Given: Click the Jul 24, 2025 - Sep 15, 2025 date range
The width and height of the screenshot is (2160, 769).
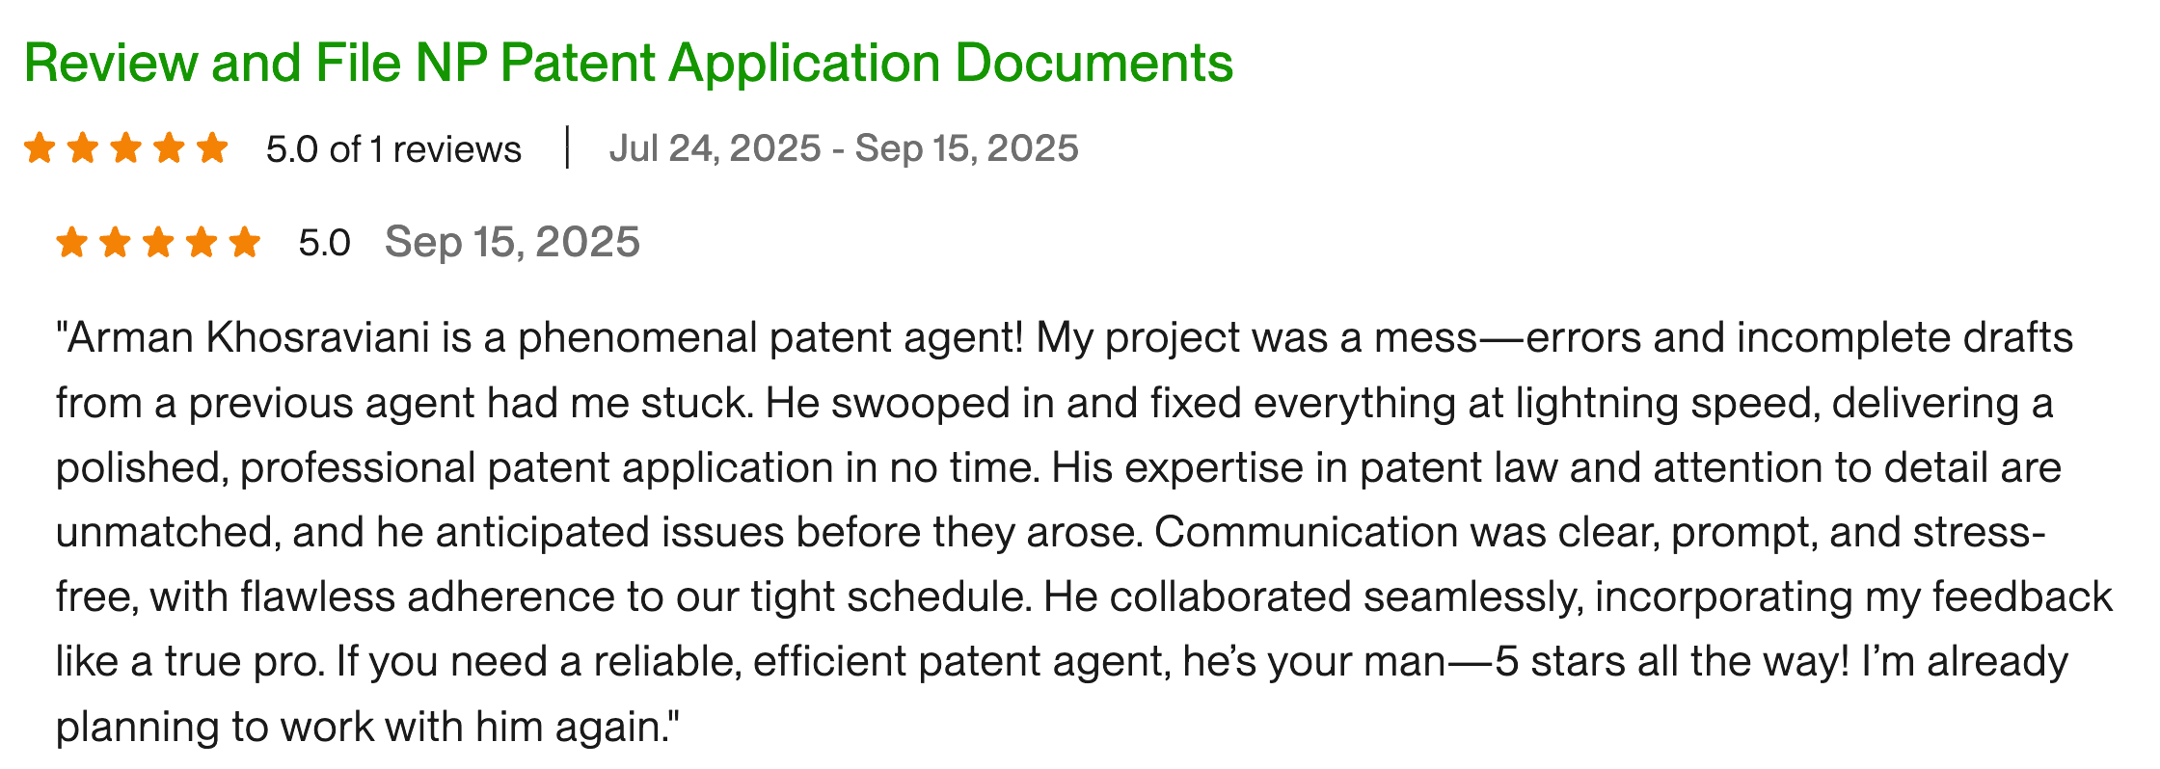Looking at the screenshot, I should 843,148.
